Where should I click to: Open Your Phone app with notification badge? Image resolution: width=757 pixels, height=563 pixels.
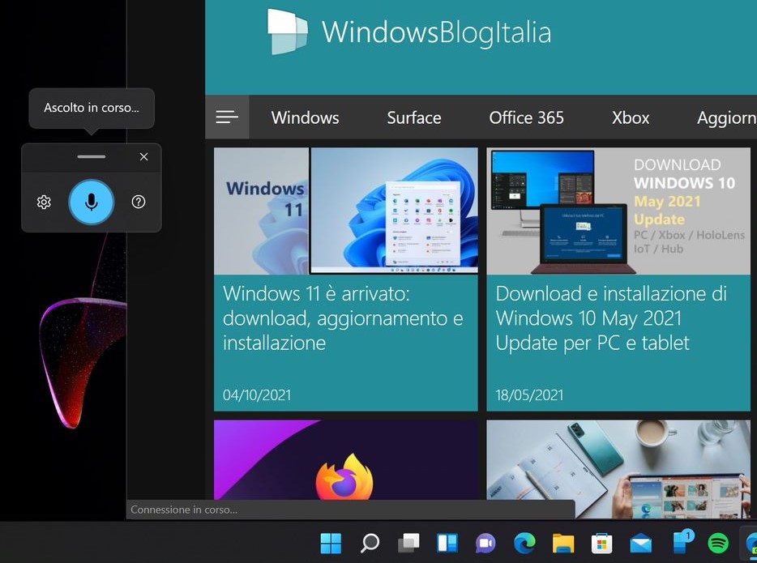pos(683,541)
